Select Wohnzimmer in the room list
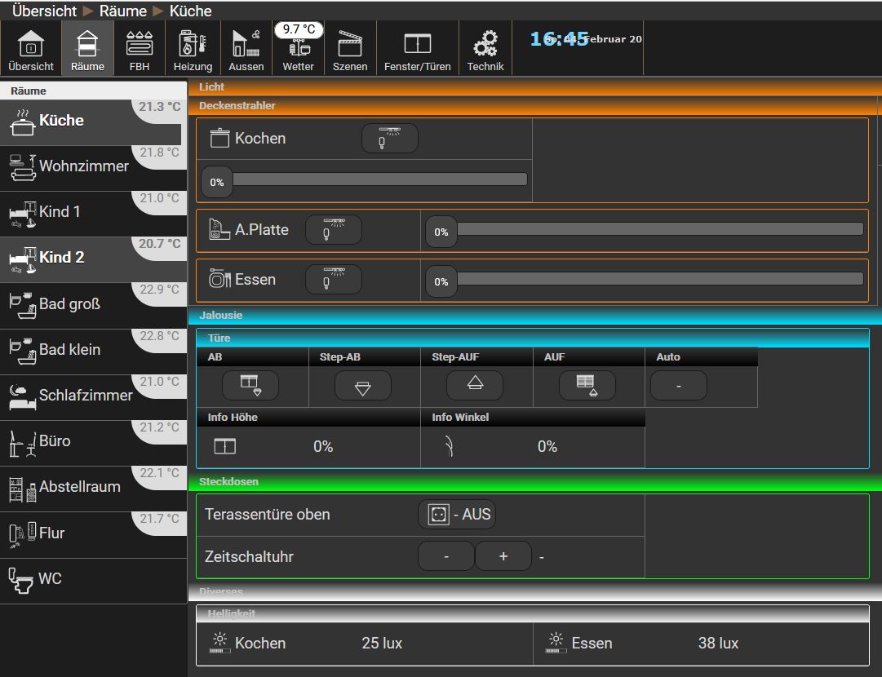Viewport: 882px width, 677px height. click(83, 166)
